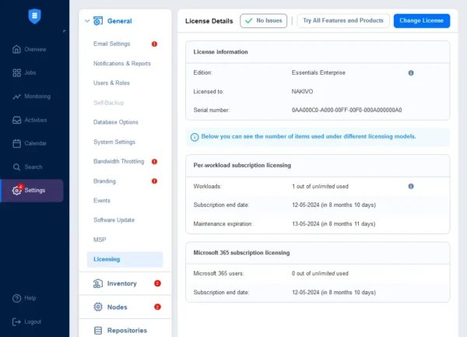Screen dimensions: 467x337
Task: Select Bandwidth Throttling settings item
Action: [x=119, y=161]
